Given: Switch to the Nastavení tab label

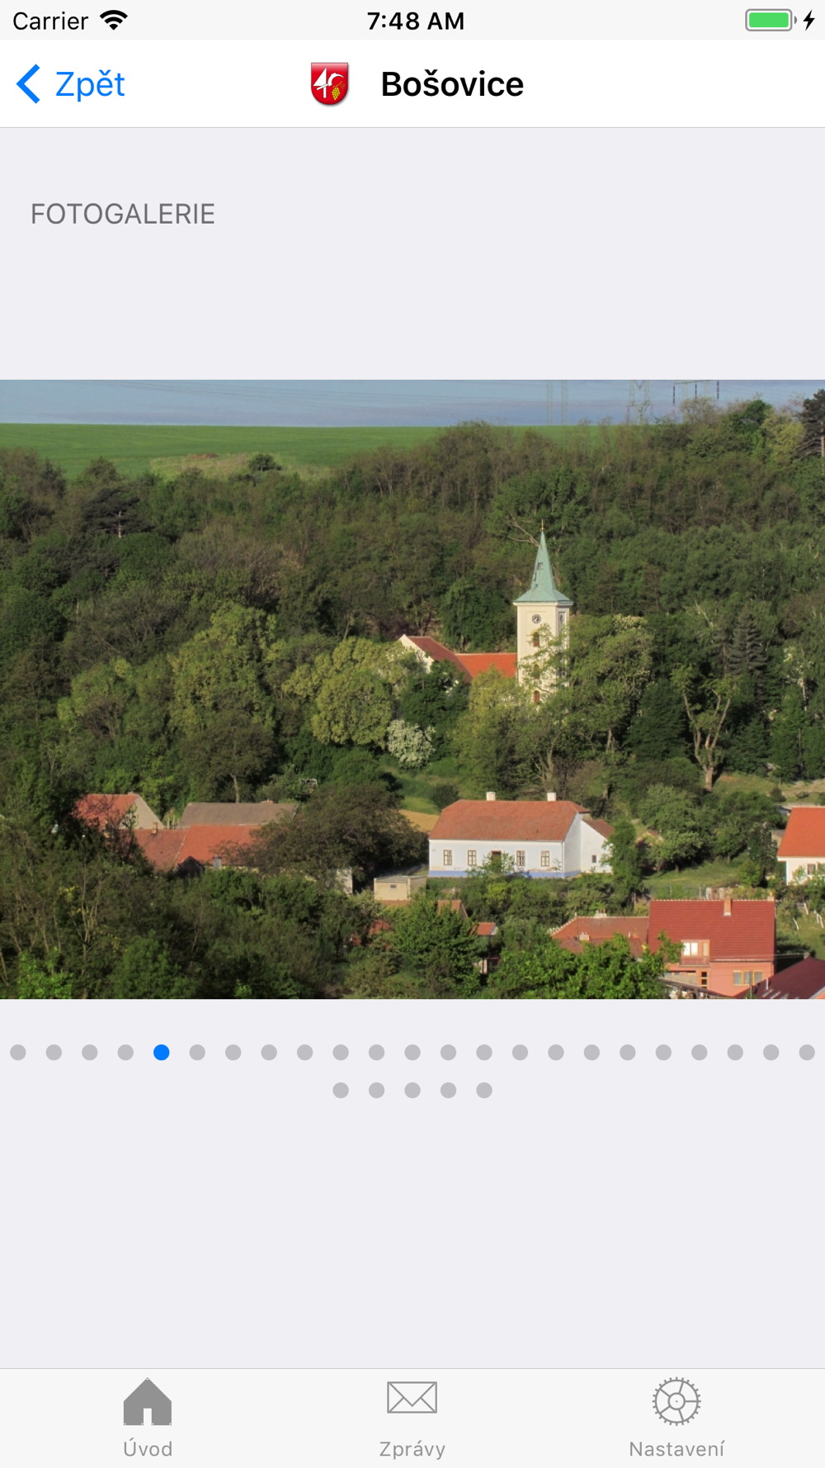Looking at the screenshot, I should tap(676, 1449).
